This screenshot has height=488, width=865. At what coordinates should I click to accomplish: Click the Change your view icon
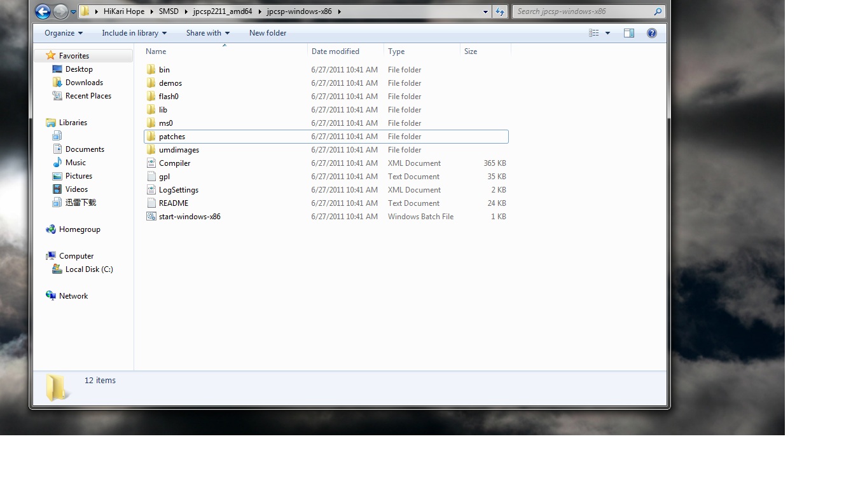point(593,33)
